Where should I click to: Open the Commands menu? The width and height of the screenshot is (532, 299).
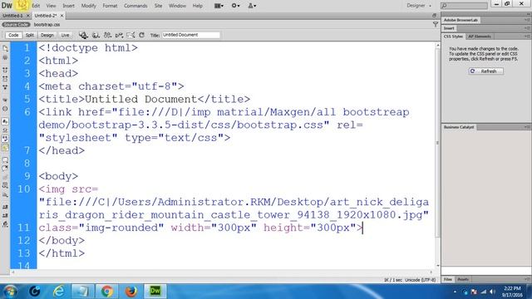point(135,6)
